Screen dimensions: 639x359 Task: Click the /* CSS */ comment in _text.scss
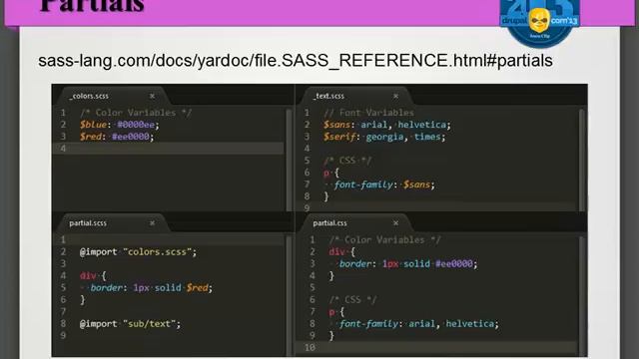point(347,161)
